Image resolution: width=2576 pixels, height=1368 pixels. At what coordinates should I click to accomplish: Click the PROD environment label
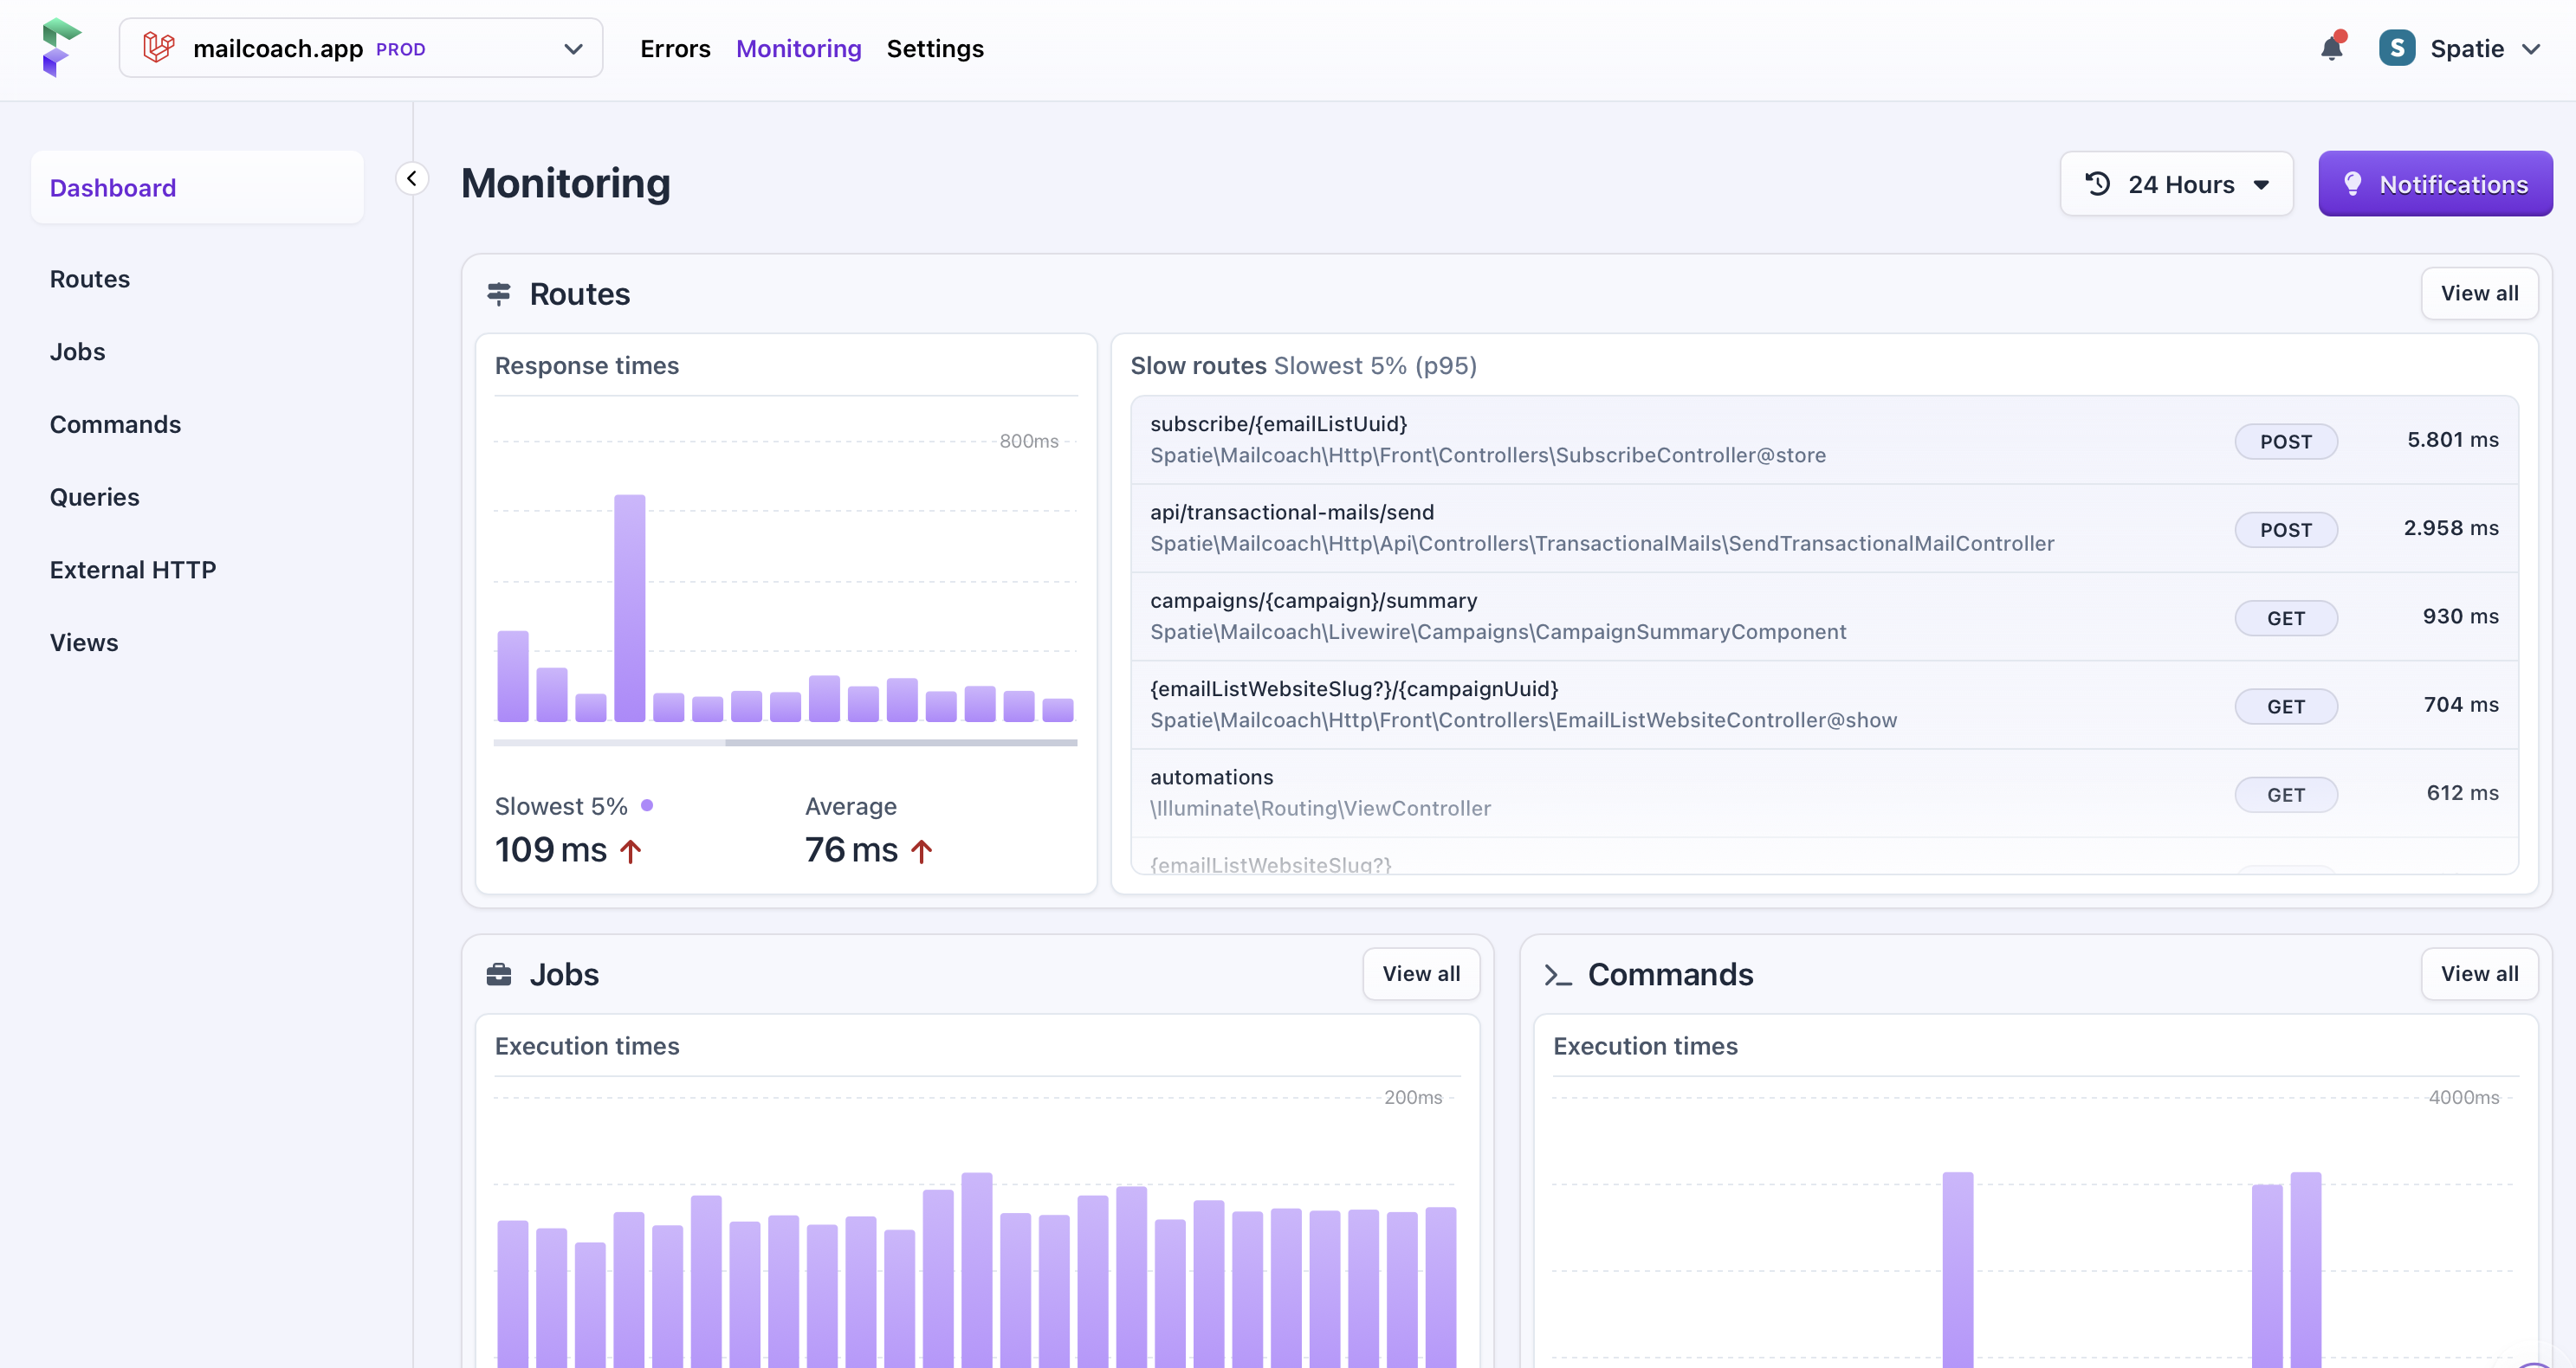pos(401,50)
